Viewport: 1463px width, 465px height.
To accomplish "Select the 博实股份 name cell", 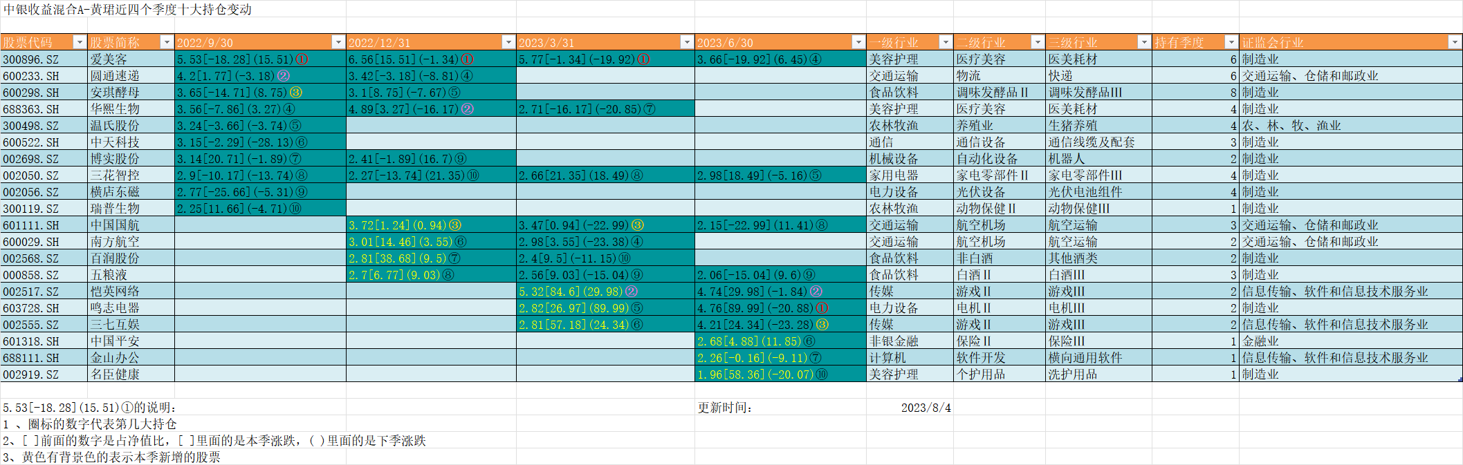I will point(131,159).
